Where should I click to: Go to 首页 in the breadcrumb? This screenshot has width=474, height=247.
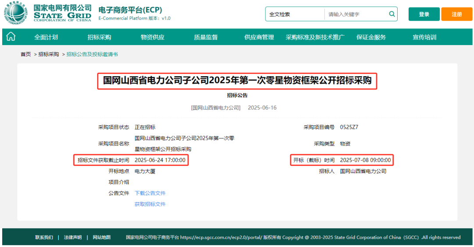click(x=26, y=54)
